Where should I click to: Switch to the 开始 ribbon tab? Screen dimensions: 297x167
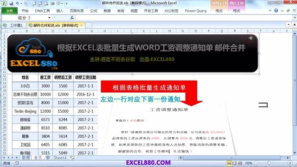click(x=25, y=11)
